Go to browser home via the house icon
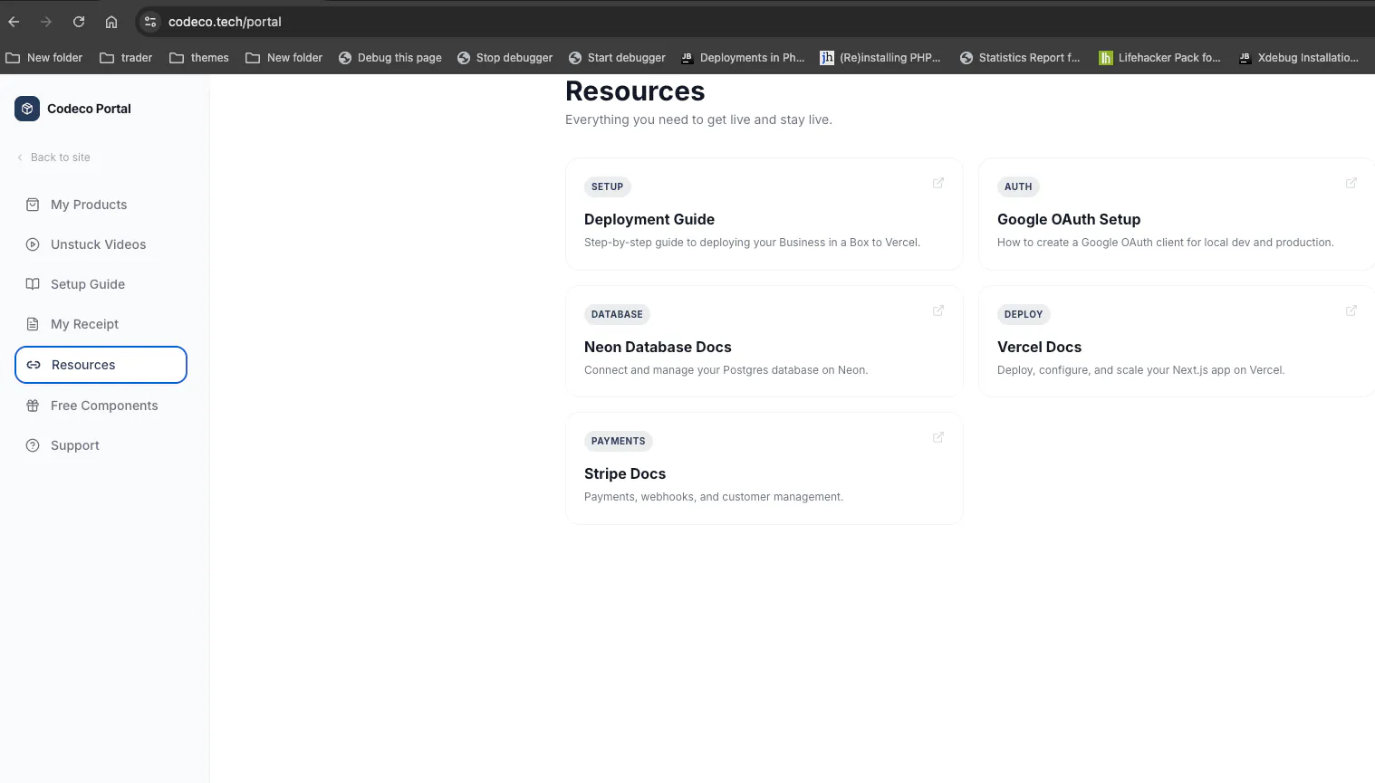1375x783 pixels. [111, 22]
